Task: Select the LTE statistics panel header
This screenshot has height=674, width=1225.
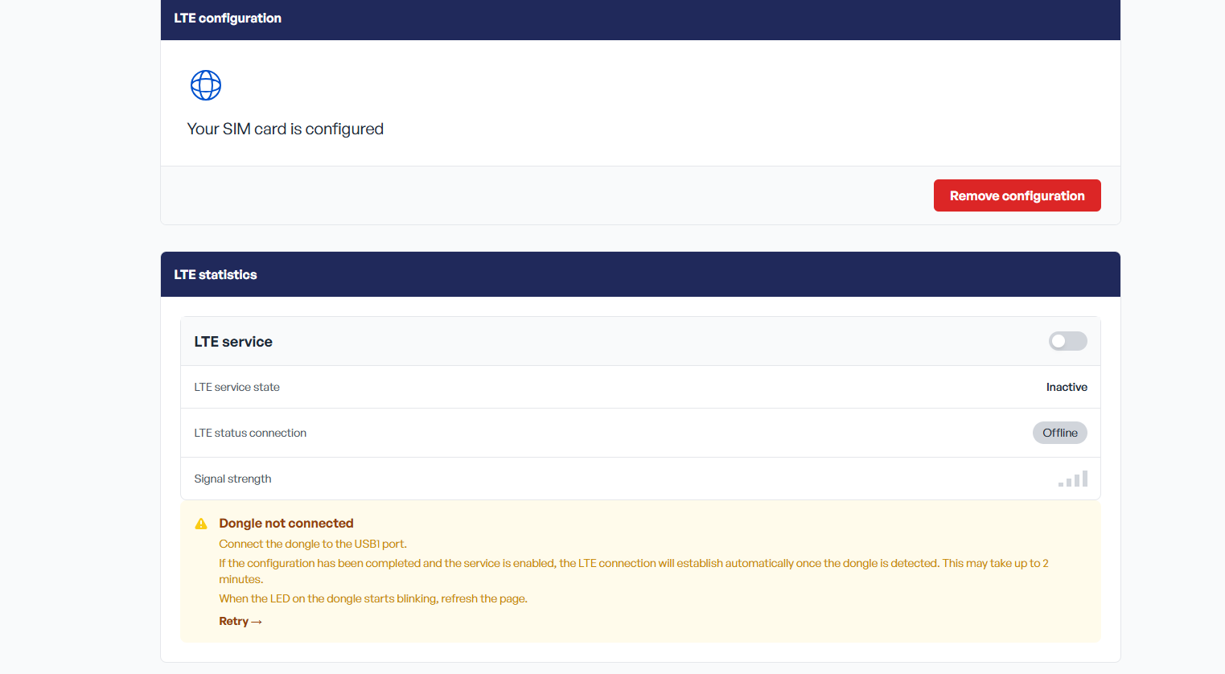Action: pyautogui.click(x=216, y=275)
